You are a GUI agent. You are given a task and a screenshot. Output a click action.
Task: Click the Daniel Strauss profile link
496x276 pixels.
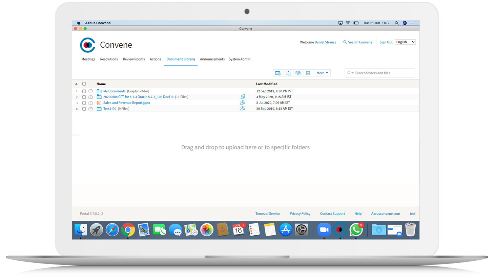pos(325,42)
